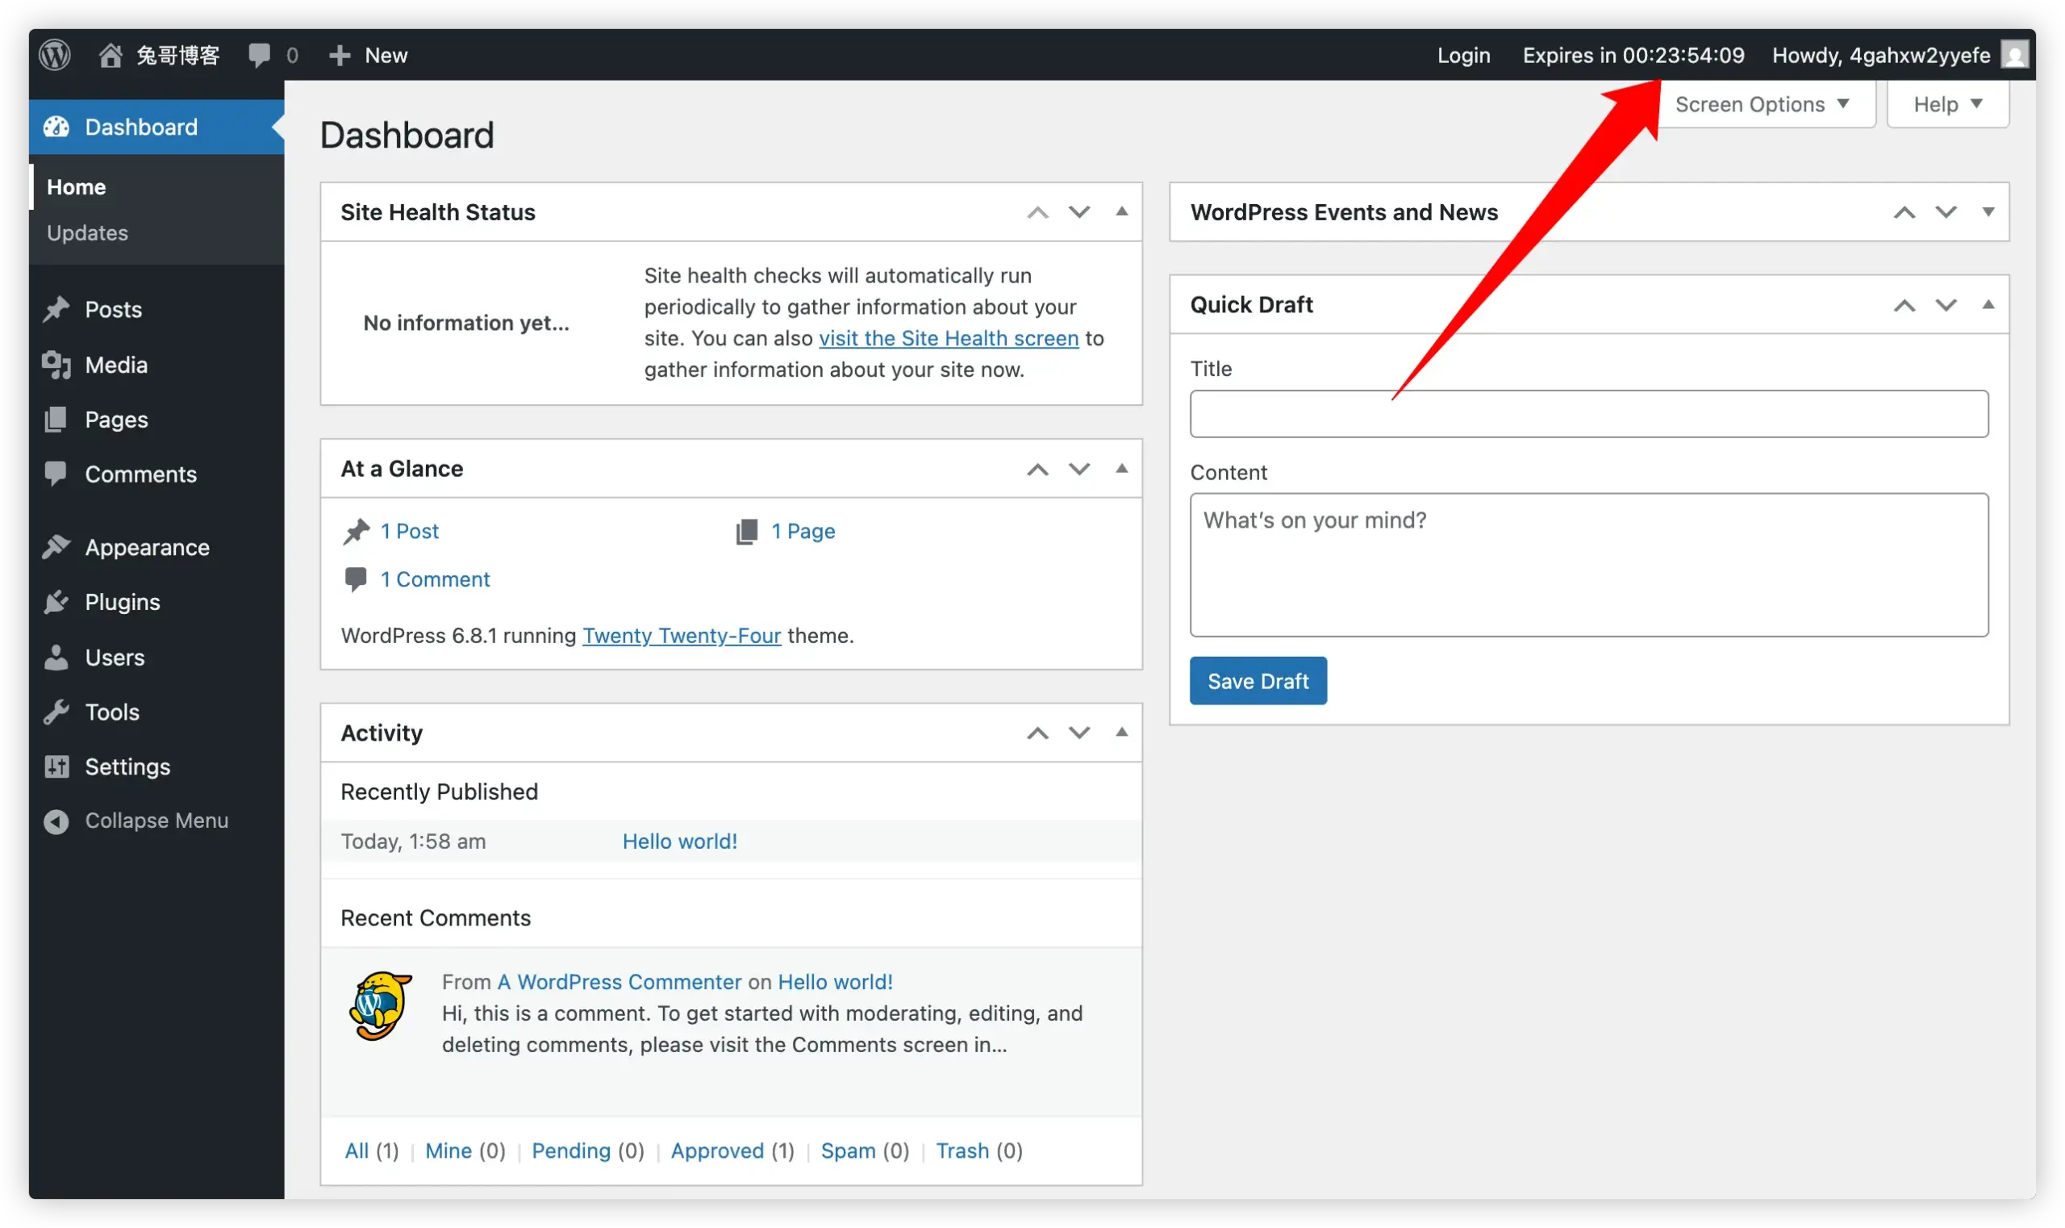This screenshot has height=1228, width=2065.
Task: Filter comments by Trash (0)
Action: (x=978, y=1151)
